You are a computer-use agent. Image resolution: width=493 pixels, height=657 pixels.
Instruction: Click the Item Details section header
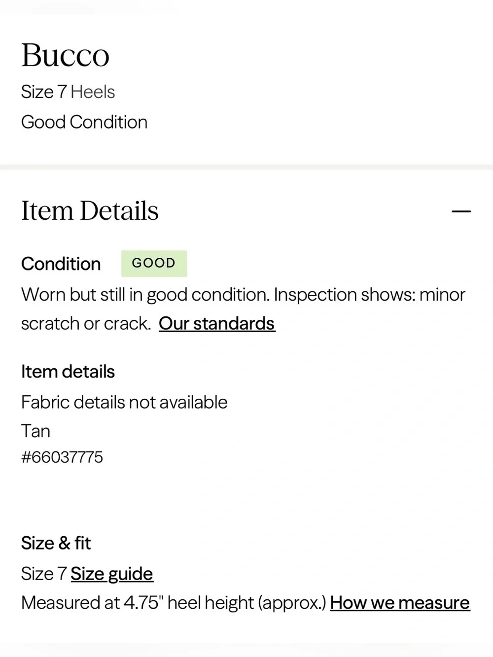[90, 211]
